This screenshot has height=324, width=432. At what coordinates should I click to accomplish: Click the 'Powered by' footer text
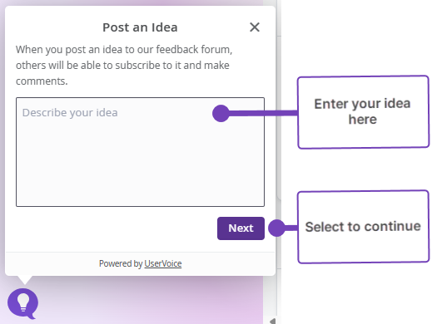point(121,263)
